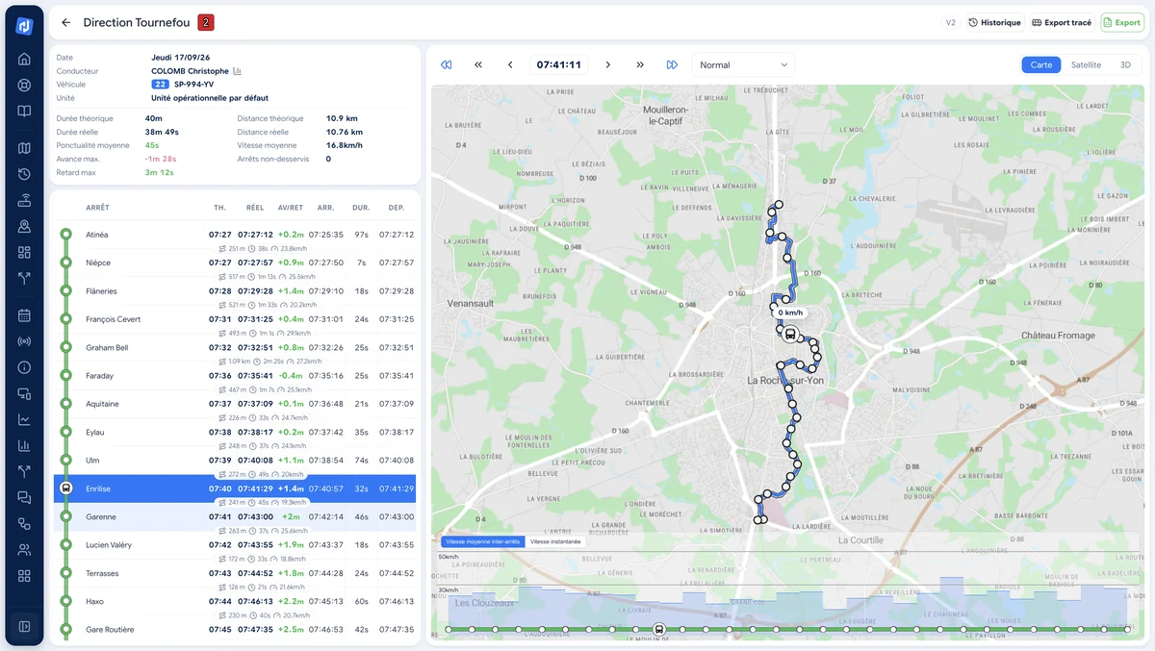1155x651 pixels.
Task: Jump to start with the blue rewind icon
Action: coord(447,64)
